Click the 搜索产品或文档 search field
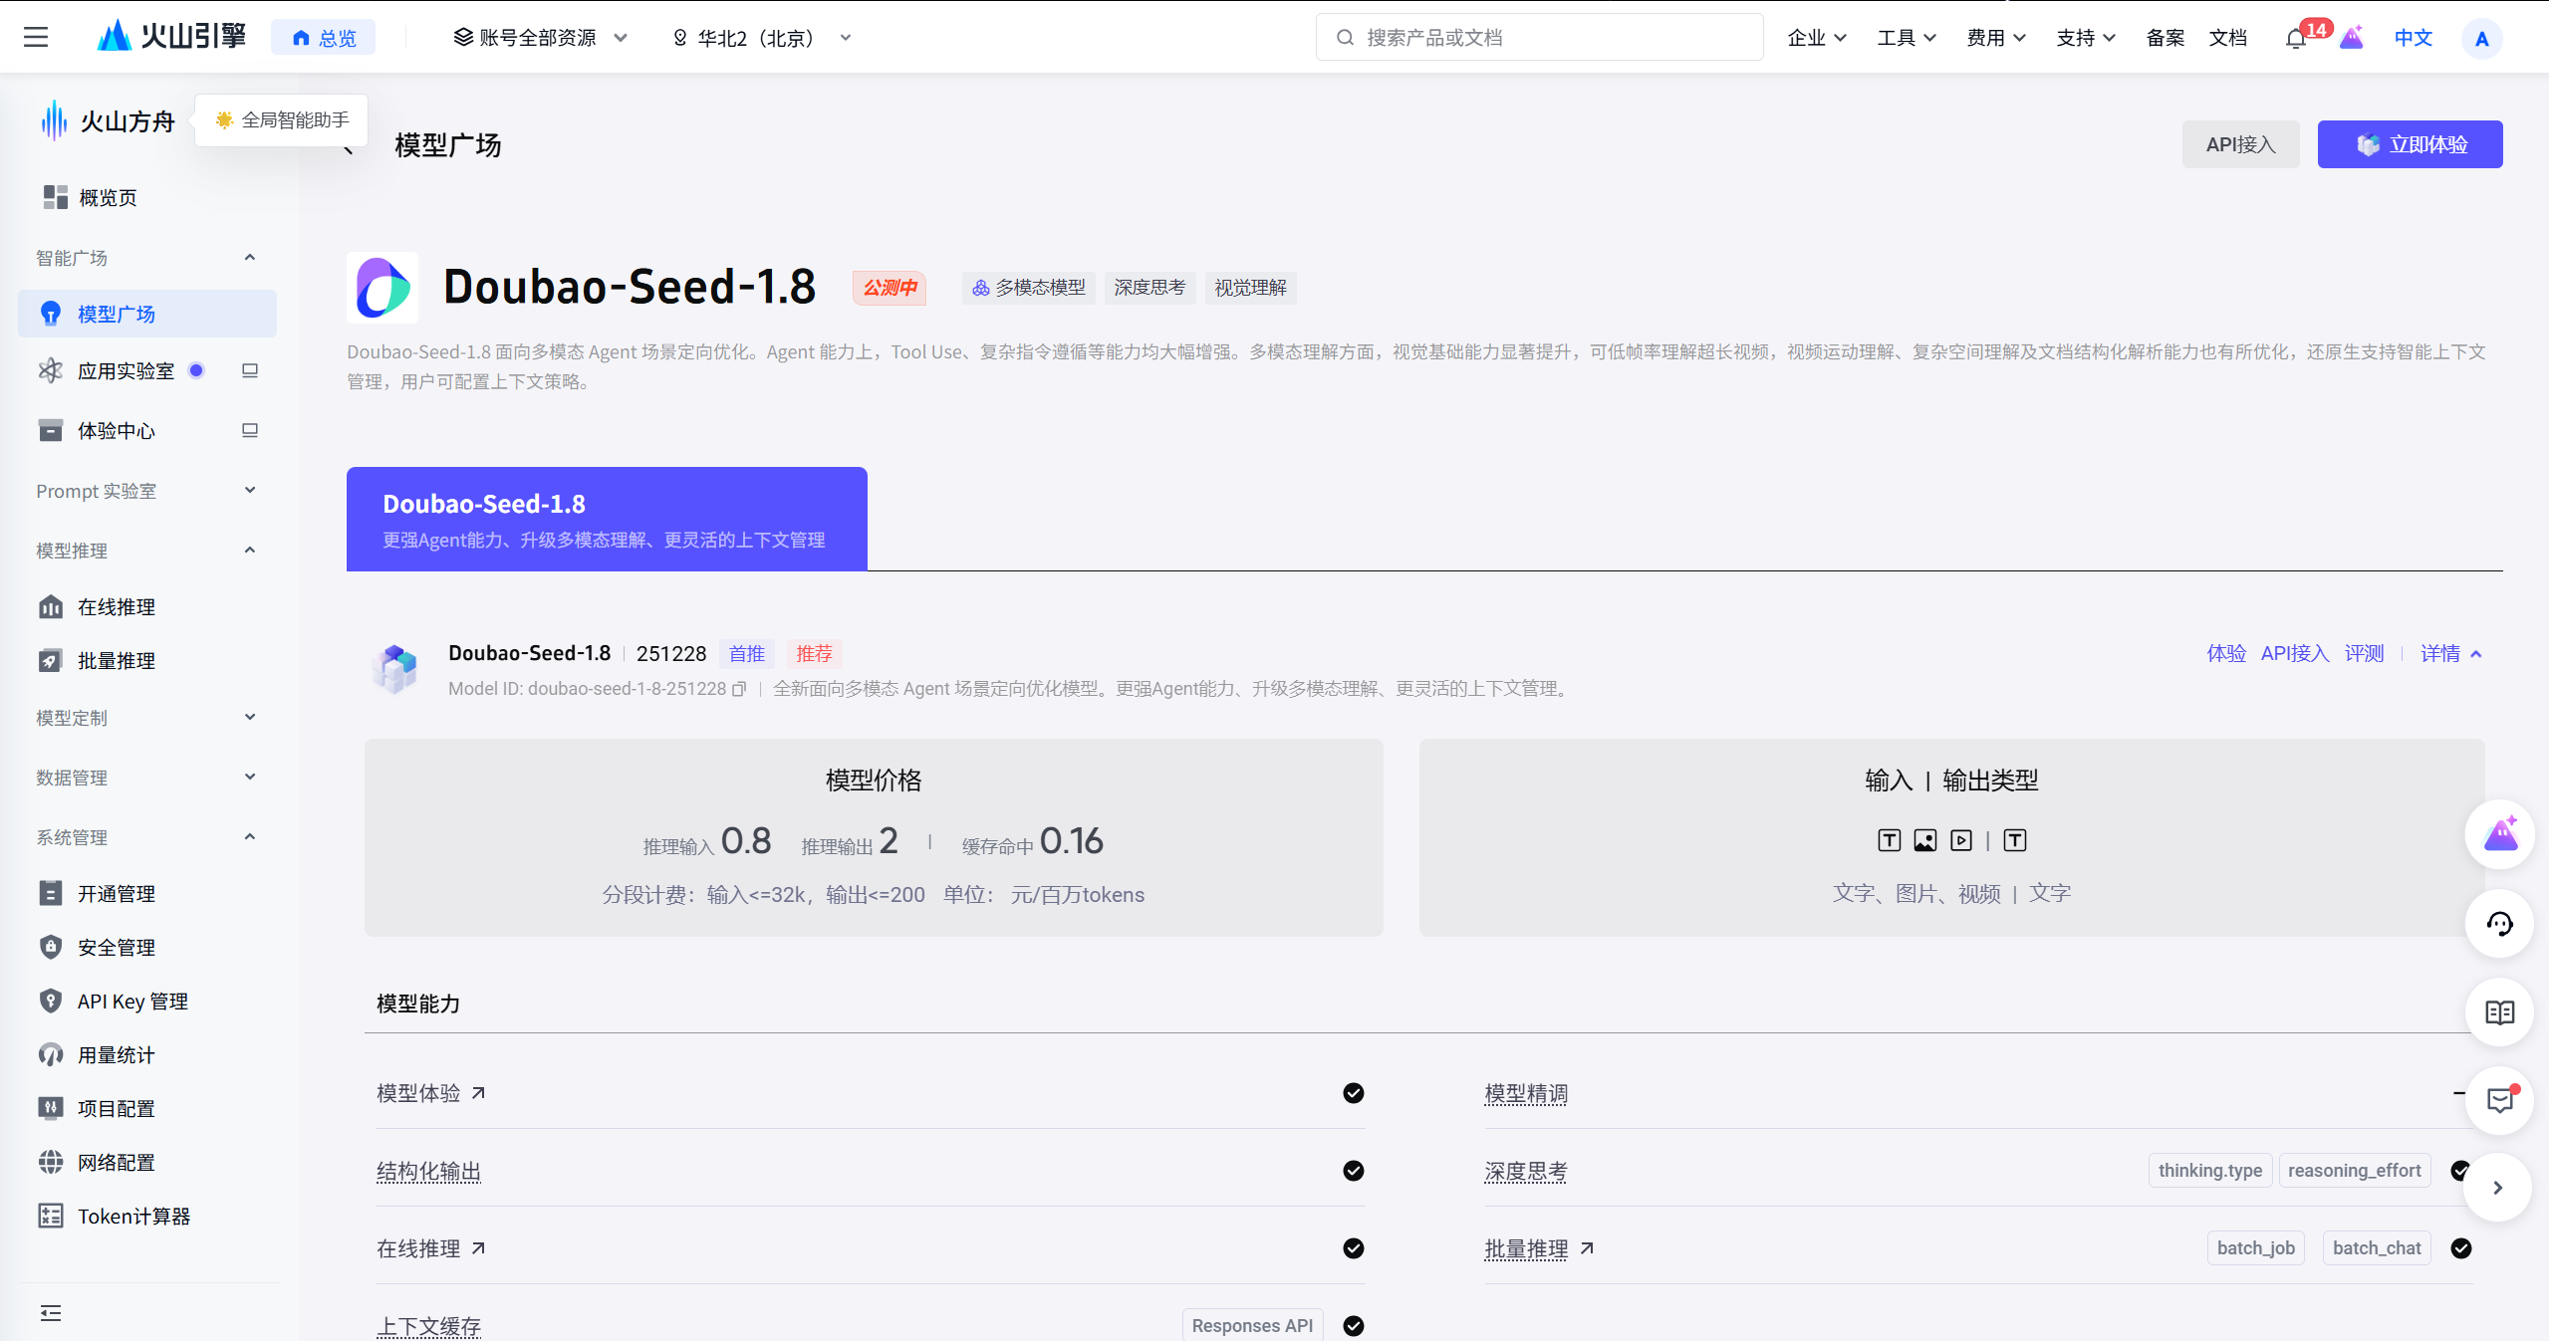 [x=1539, y=38]
